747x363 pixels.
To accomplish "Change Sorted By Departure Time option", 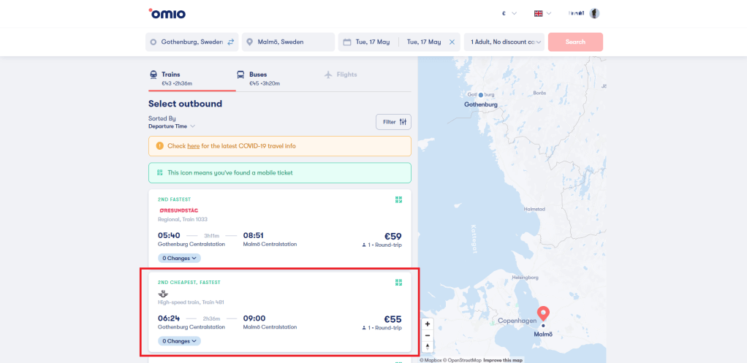I will coord(171,126).
